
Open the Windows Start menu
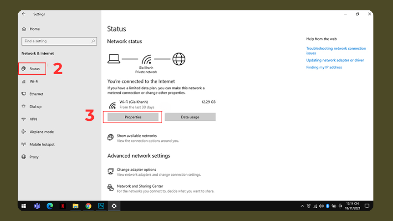click(24, 206)
